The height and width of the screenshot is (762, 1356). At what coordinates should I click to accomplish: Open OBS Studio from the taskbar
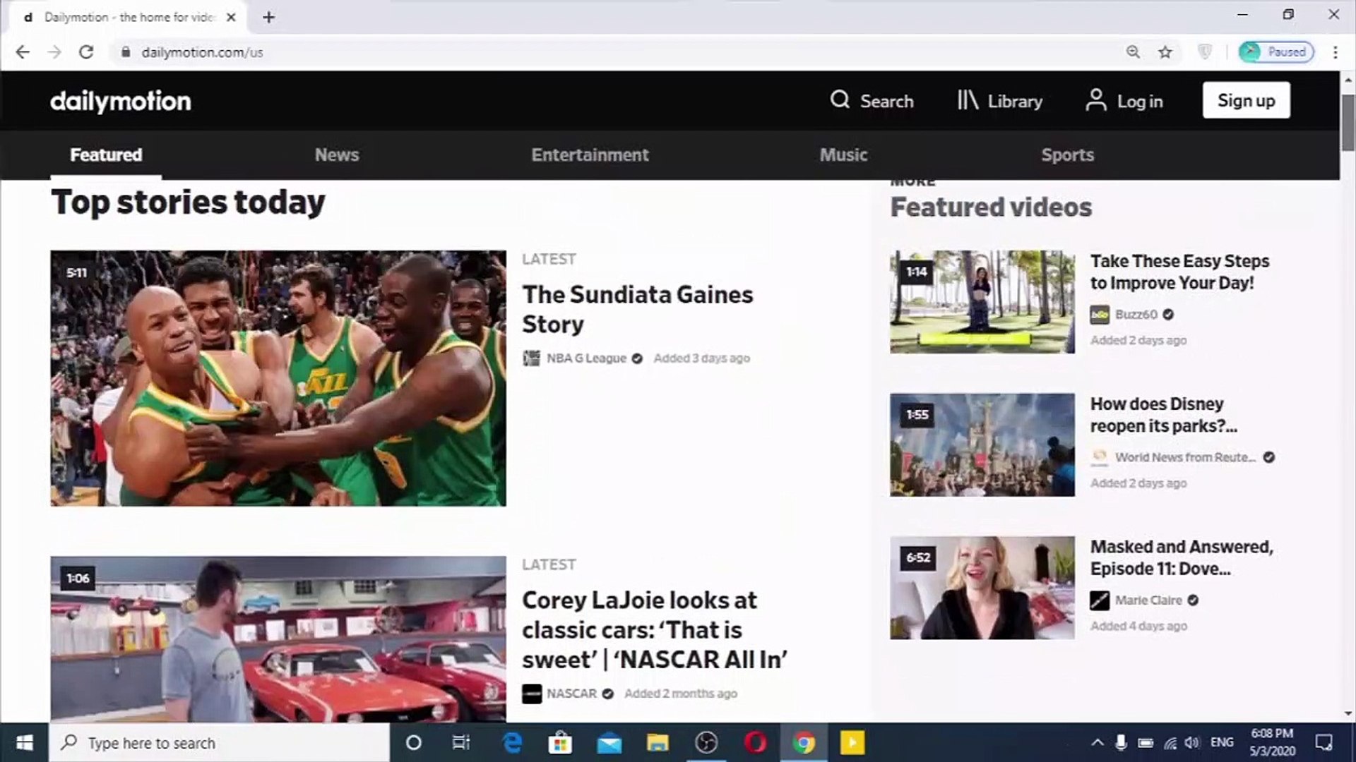[706, 742]
